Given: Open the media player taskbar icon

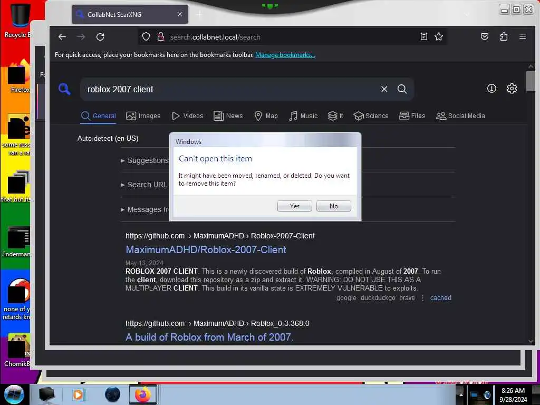Looking at the screenshot, I should coord(78,394).
